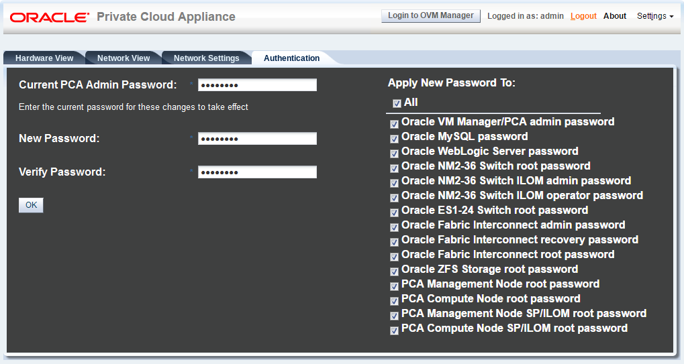Uncheck Oracle ES1-24 Switch root password
The width and height of the screenshot is (684, 364).
pos(394,212)
